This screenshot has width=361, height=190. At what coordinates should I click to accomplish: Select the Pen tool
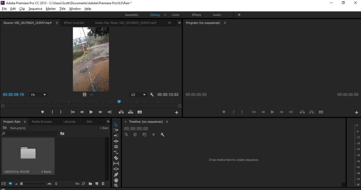coord(116,174)
